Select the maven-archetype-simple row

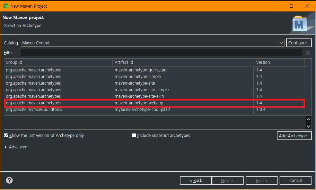click(x=154, y=77)
